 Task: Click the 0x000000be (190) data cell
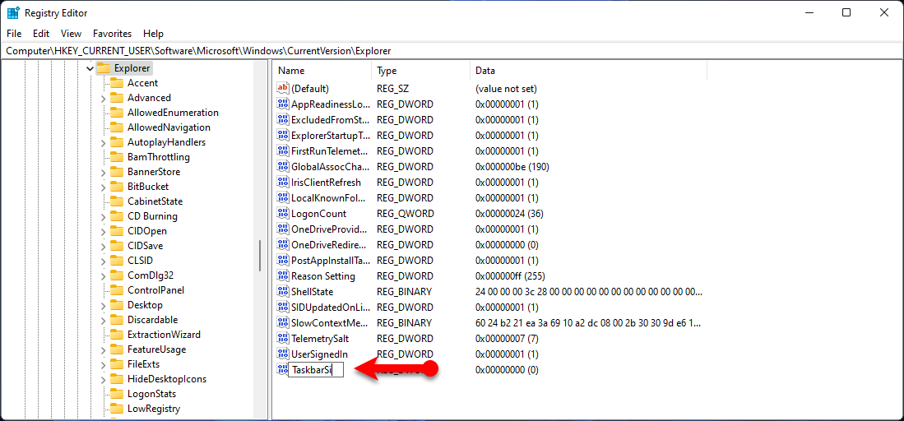(512, 167)
